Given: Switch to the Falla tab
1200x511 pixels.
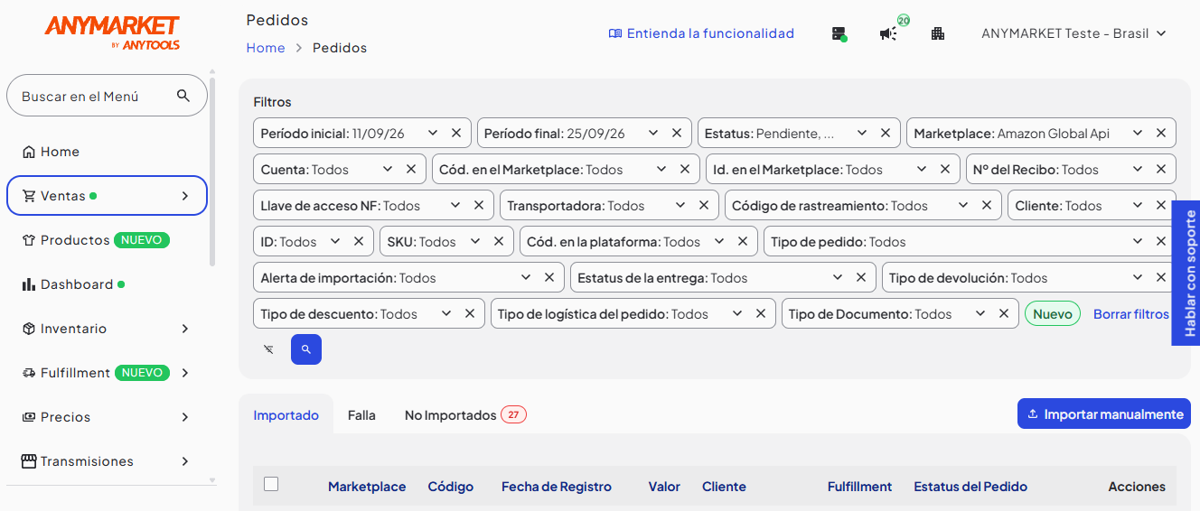Looking at the screenshot, I should click(x=361, y=415).
